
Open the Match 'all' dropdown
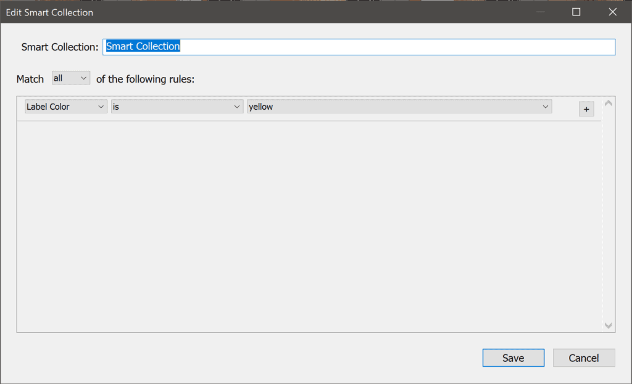[x=71, y=78]
